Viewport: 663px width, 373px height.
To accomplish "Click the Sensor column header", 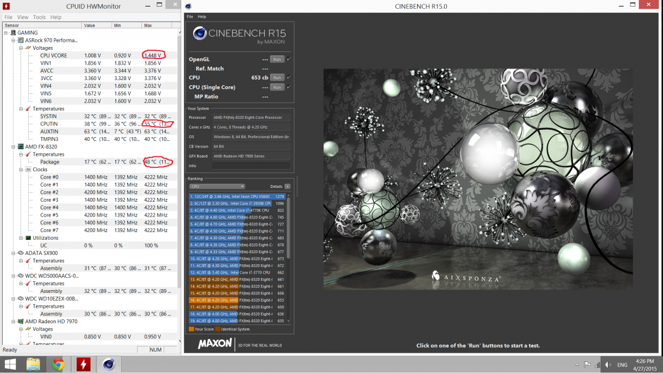I will (x=42, y=25).
